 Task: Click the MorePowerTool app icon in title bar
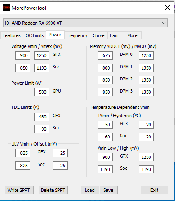click(6, 8)
